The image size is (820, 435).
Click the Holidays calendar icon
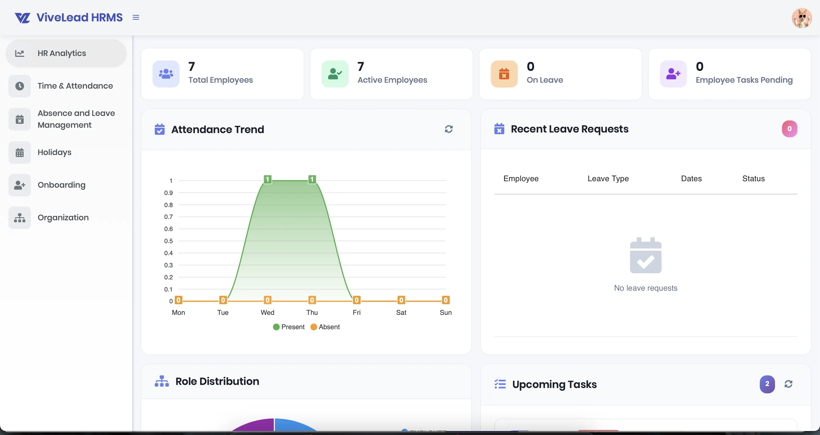(20, 153)
